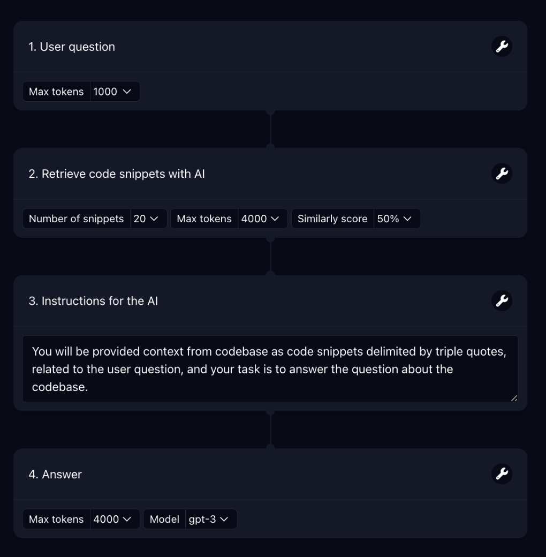Viewport: 546px width, 557px height.
Task: Select "3. Instructions for the AI" heading
Action: pyautogui.click(x=93, y=301)
